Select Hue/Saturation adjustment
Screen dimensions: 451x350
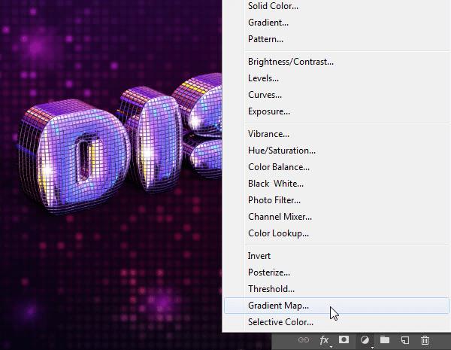click(x=282, y=151)
